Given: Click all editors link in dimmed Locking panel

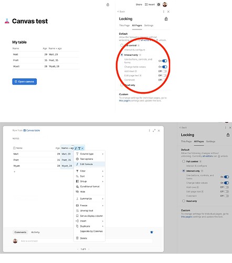Looking at the screenshot, I should coord(207,156).
